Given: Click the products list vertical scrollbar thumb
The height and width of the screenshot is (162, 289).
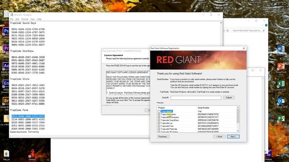Looking at the screenshot, I should click(238, 116).
